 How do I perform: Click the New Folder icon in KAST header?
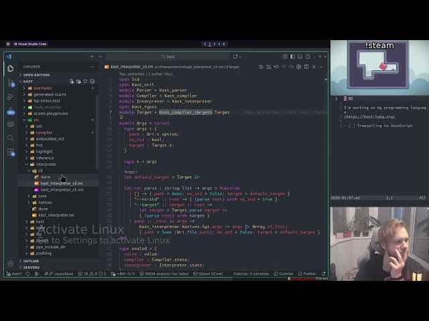tap(78, 82)
